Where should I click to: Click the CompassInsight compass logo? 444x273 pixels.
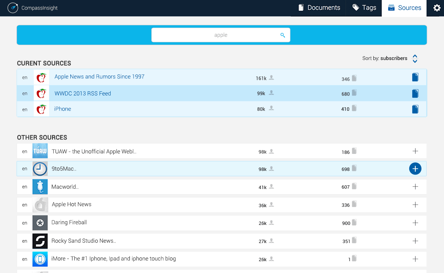13,8
